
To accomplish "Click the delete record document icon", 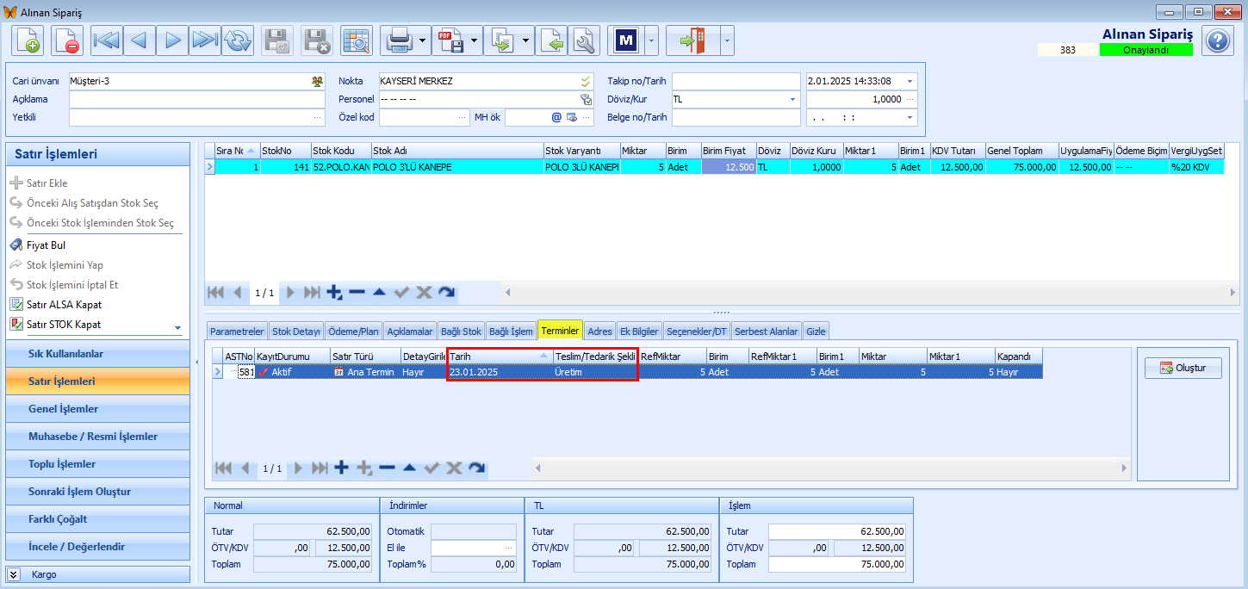I will pyautogui.click(x=67, y=40).
